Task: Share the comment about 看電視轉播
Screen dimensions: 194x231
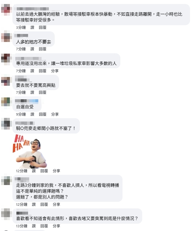Action: point(57,204)
